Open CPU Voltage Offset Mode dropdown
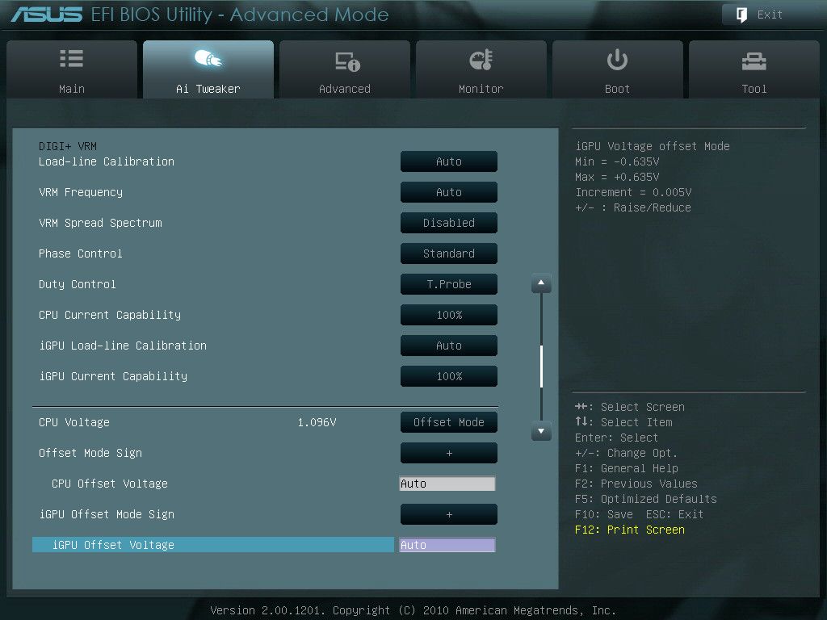 [x=449, y=421]
